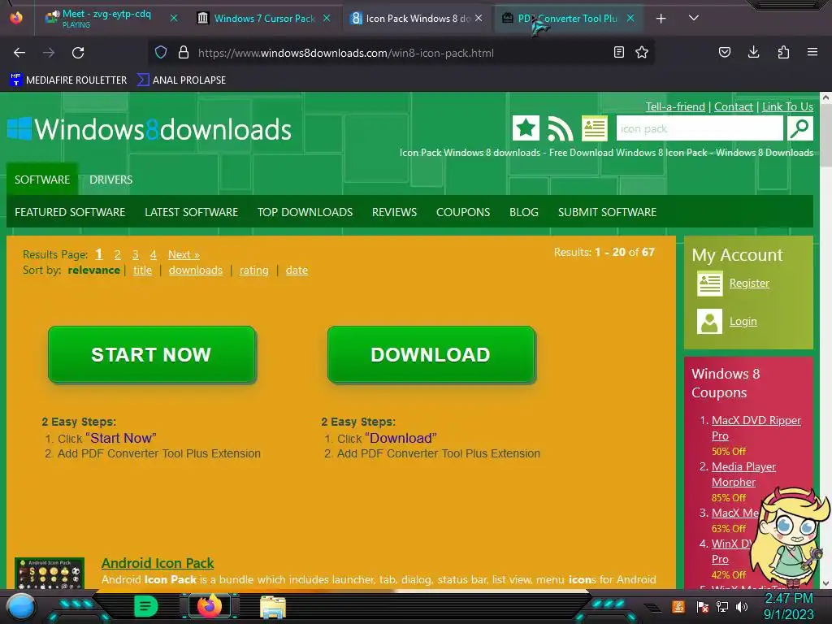Click the Login user silhouette icon

click(x=709, y=322)
